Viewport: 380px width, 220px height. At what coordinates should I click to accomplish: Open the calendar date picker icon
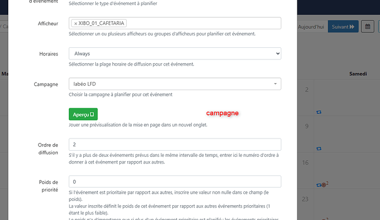click(368, 26)
